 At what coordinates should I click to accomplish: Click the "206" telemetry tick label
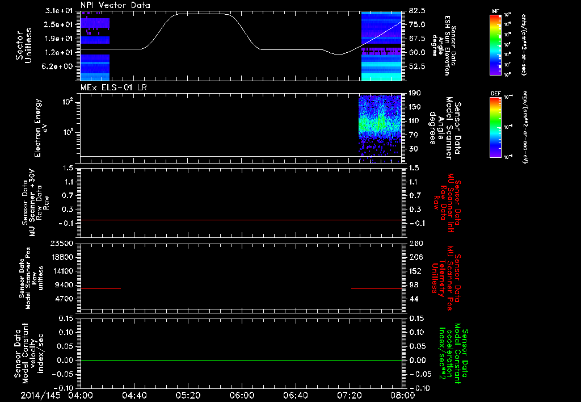(415, 257)
